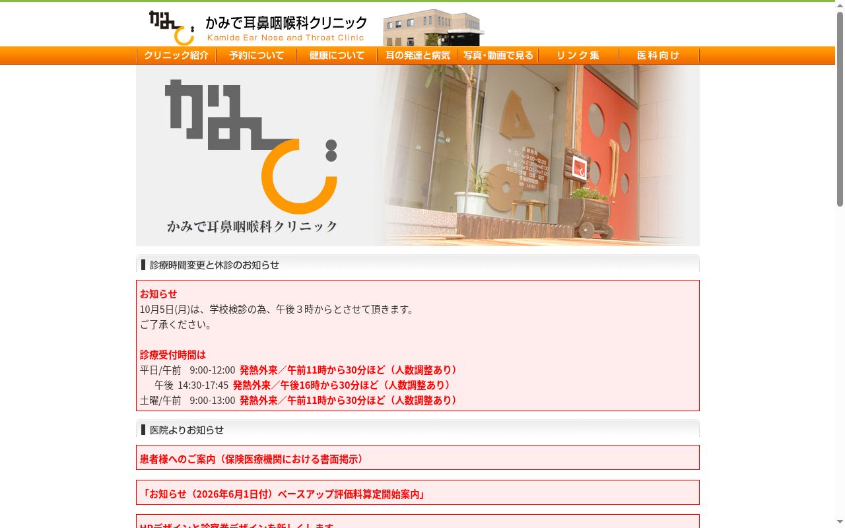Open the クリニック紹介 menu
Viewport: 845px width, 528px height.
(x=176, y=55)
